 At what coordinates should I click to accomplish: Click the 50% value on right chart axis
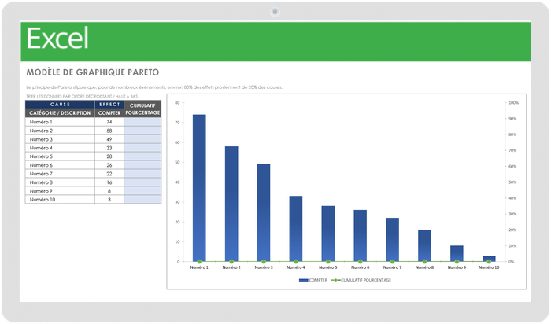[x=512, y=182]
